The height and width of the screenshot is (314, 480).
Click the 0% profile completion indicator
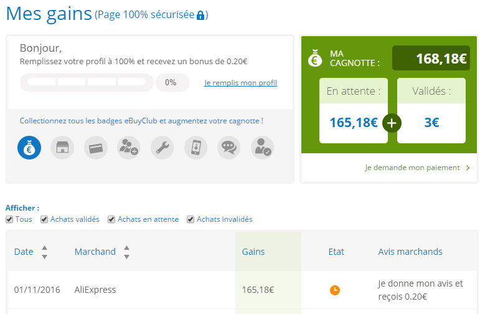tap(172, 82)
